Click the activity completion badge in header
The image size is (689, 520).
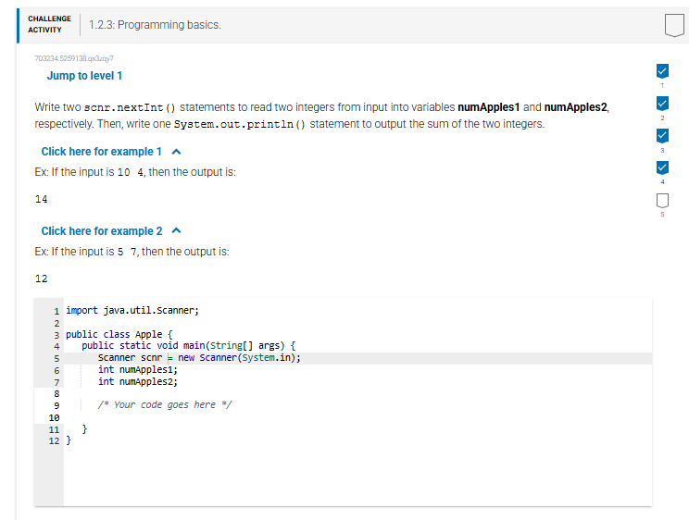pyautogui.click(x=674, y=26)
